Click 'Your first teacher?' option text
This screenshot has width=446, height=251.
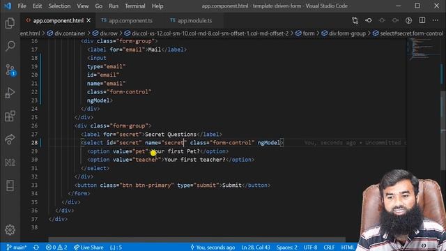(195, 160)
